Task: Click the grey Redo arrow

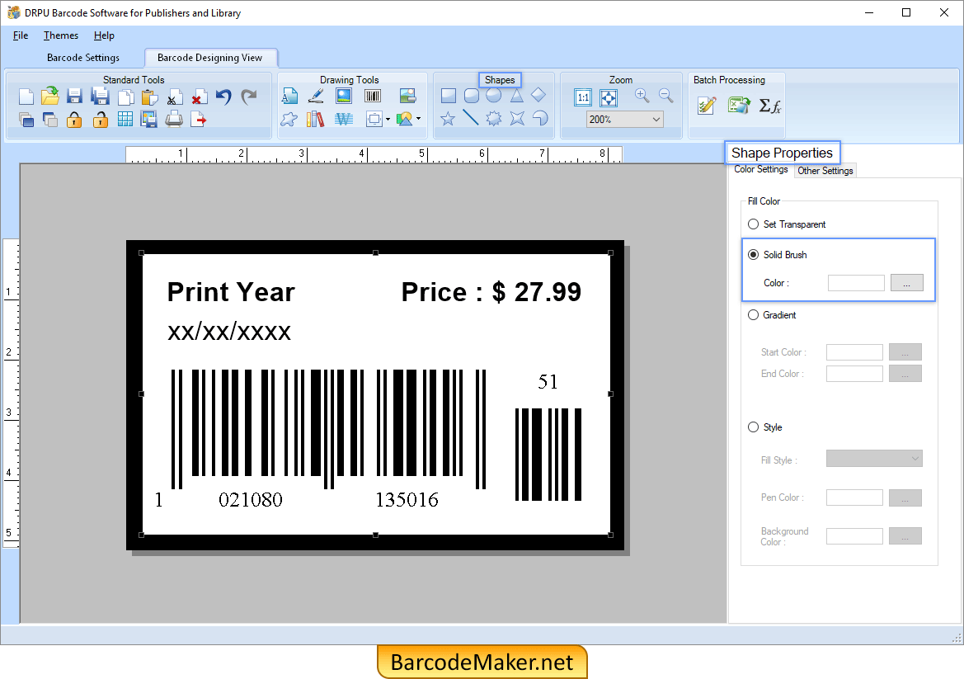Action: pyautogui.click(x=248, y=97)
